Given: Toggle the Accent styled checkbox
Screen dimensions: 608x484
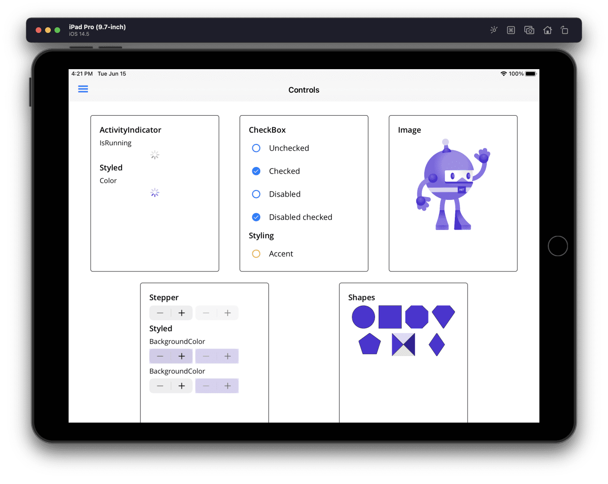Looking at the screenshot, I should (x=256, y=254).
